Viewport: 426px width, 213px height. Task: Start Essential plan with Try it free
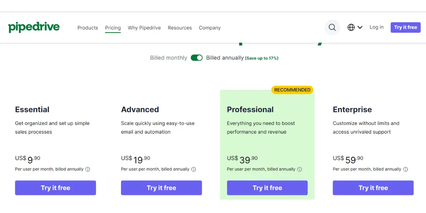coord(55,188)
